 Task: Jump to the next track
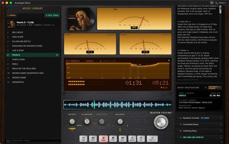123,139
